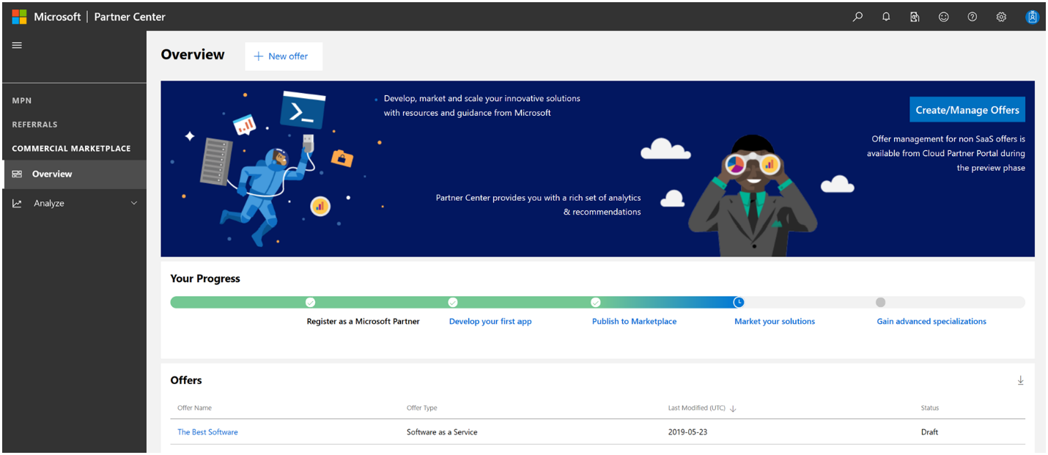Click the Draft status cell
The height and width of the screenshot is (455, 1048).
(x=930, y=432)
